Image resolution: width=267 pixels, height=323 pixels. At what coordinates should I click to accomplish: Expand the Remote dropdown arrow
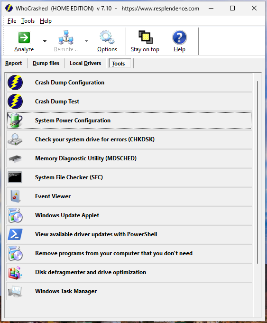coord(86,41)
